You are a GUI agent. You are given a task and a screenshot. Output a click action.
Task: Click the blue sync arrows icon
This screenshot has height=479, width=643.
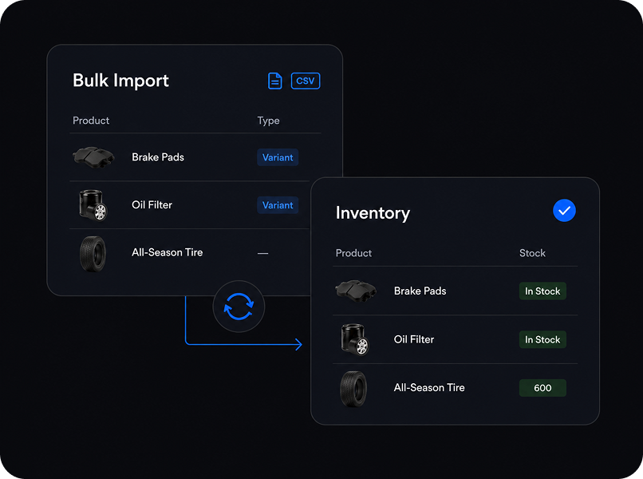coord(239,307)
